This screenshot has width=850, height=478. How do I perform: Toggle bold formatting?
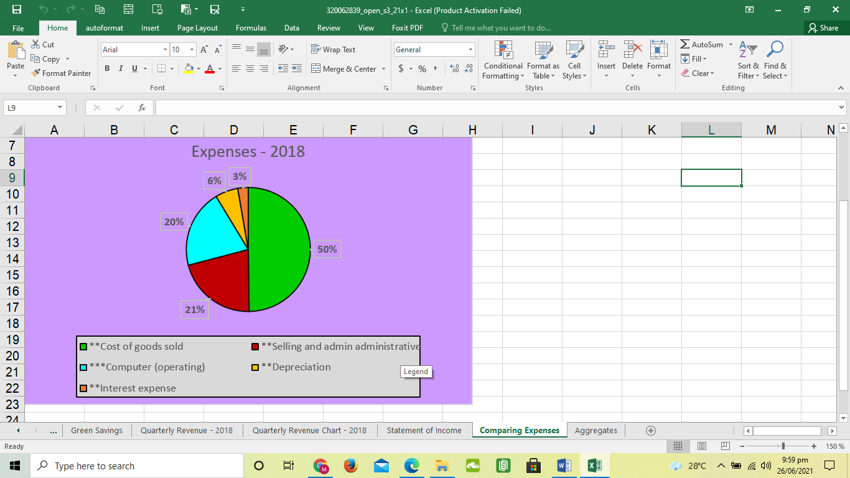(x=106, y=68)
